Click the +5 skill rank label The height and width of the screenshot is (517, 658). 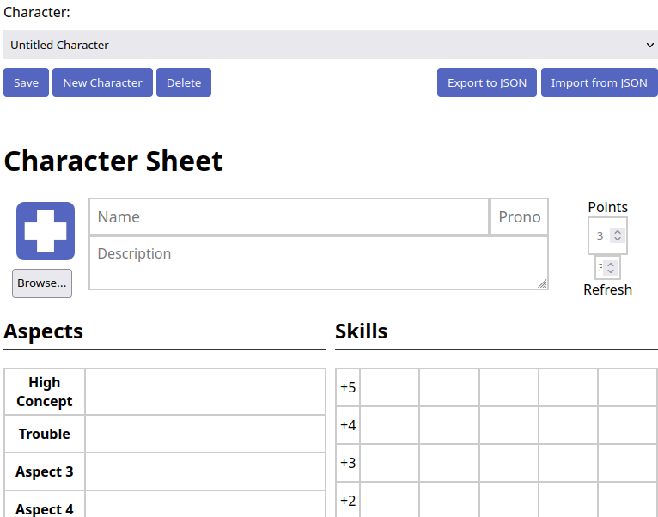(x=348, y=387)
